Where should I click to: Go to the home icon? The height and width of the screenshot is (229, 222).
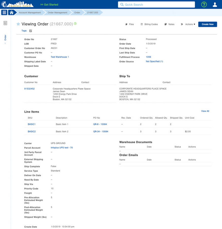click(x=11, y=12)
